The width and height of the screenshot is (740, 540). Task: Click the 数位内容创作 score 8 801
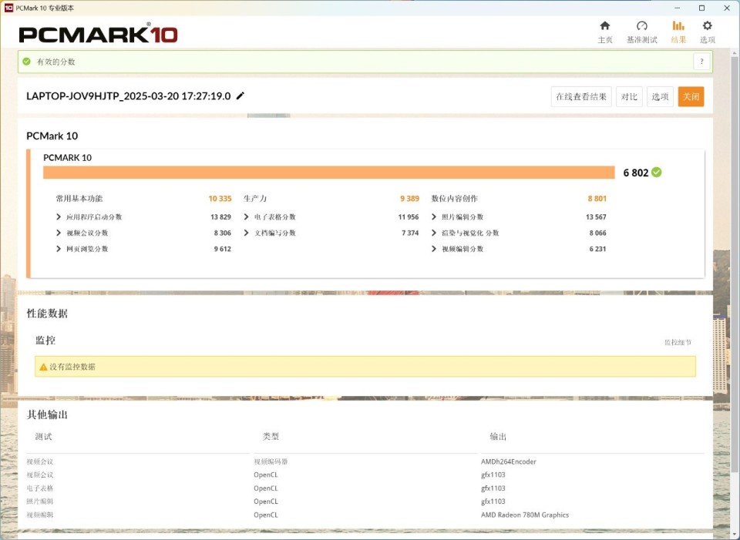click(597, 199)
